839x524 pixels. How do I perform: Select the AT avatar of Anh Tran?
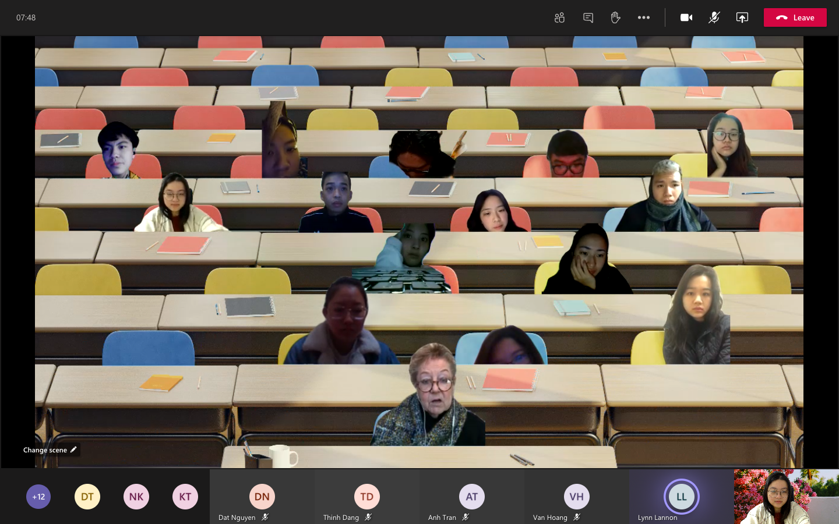(x=472, y=497)
